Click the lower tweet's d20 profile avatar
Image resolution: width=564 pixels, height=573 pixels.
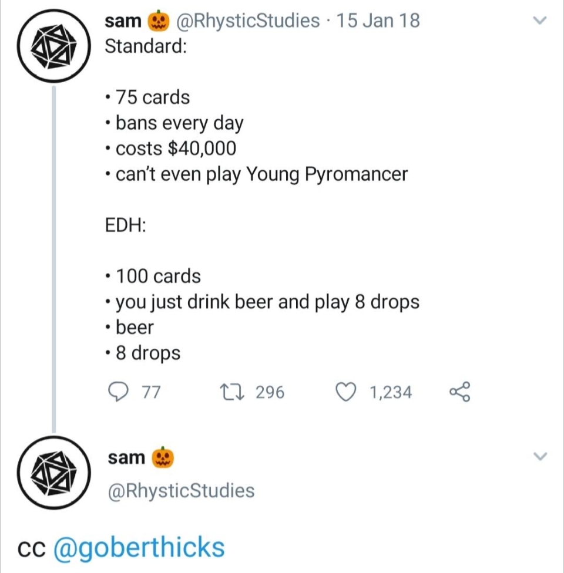click(x=53, y=474)
